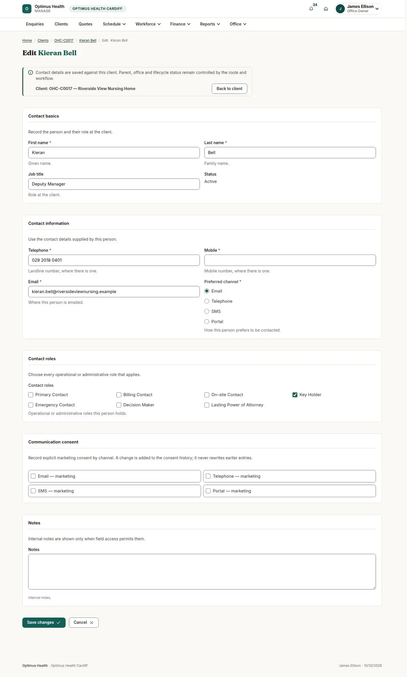Click the home icon in header

coord(326,9)
